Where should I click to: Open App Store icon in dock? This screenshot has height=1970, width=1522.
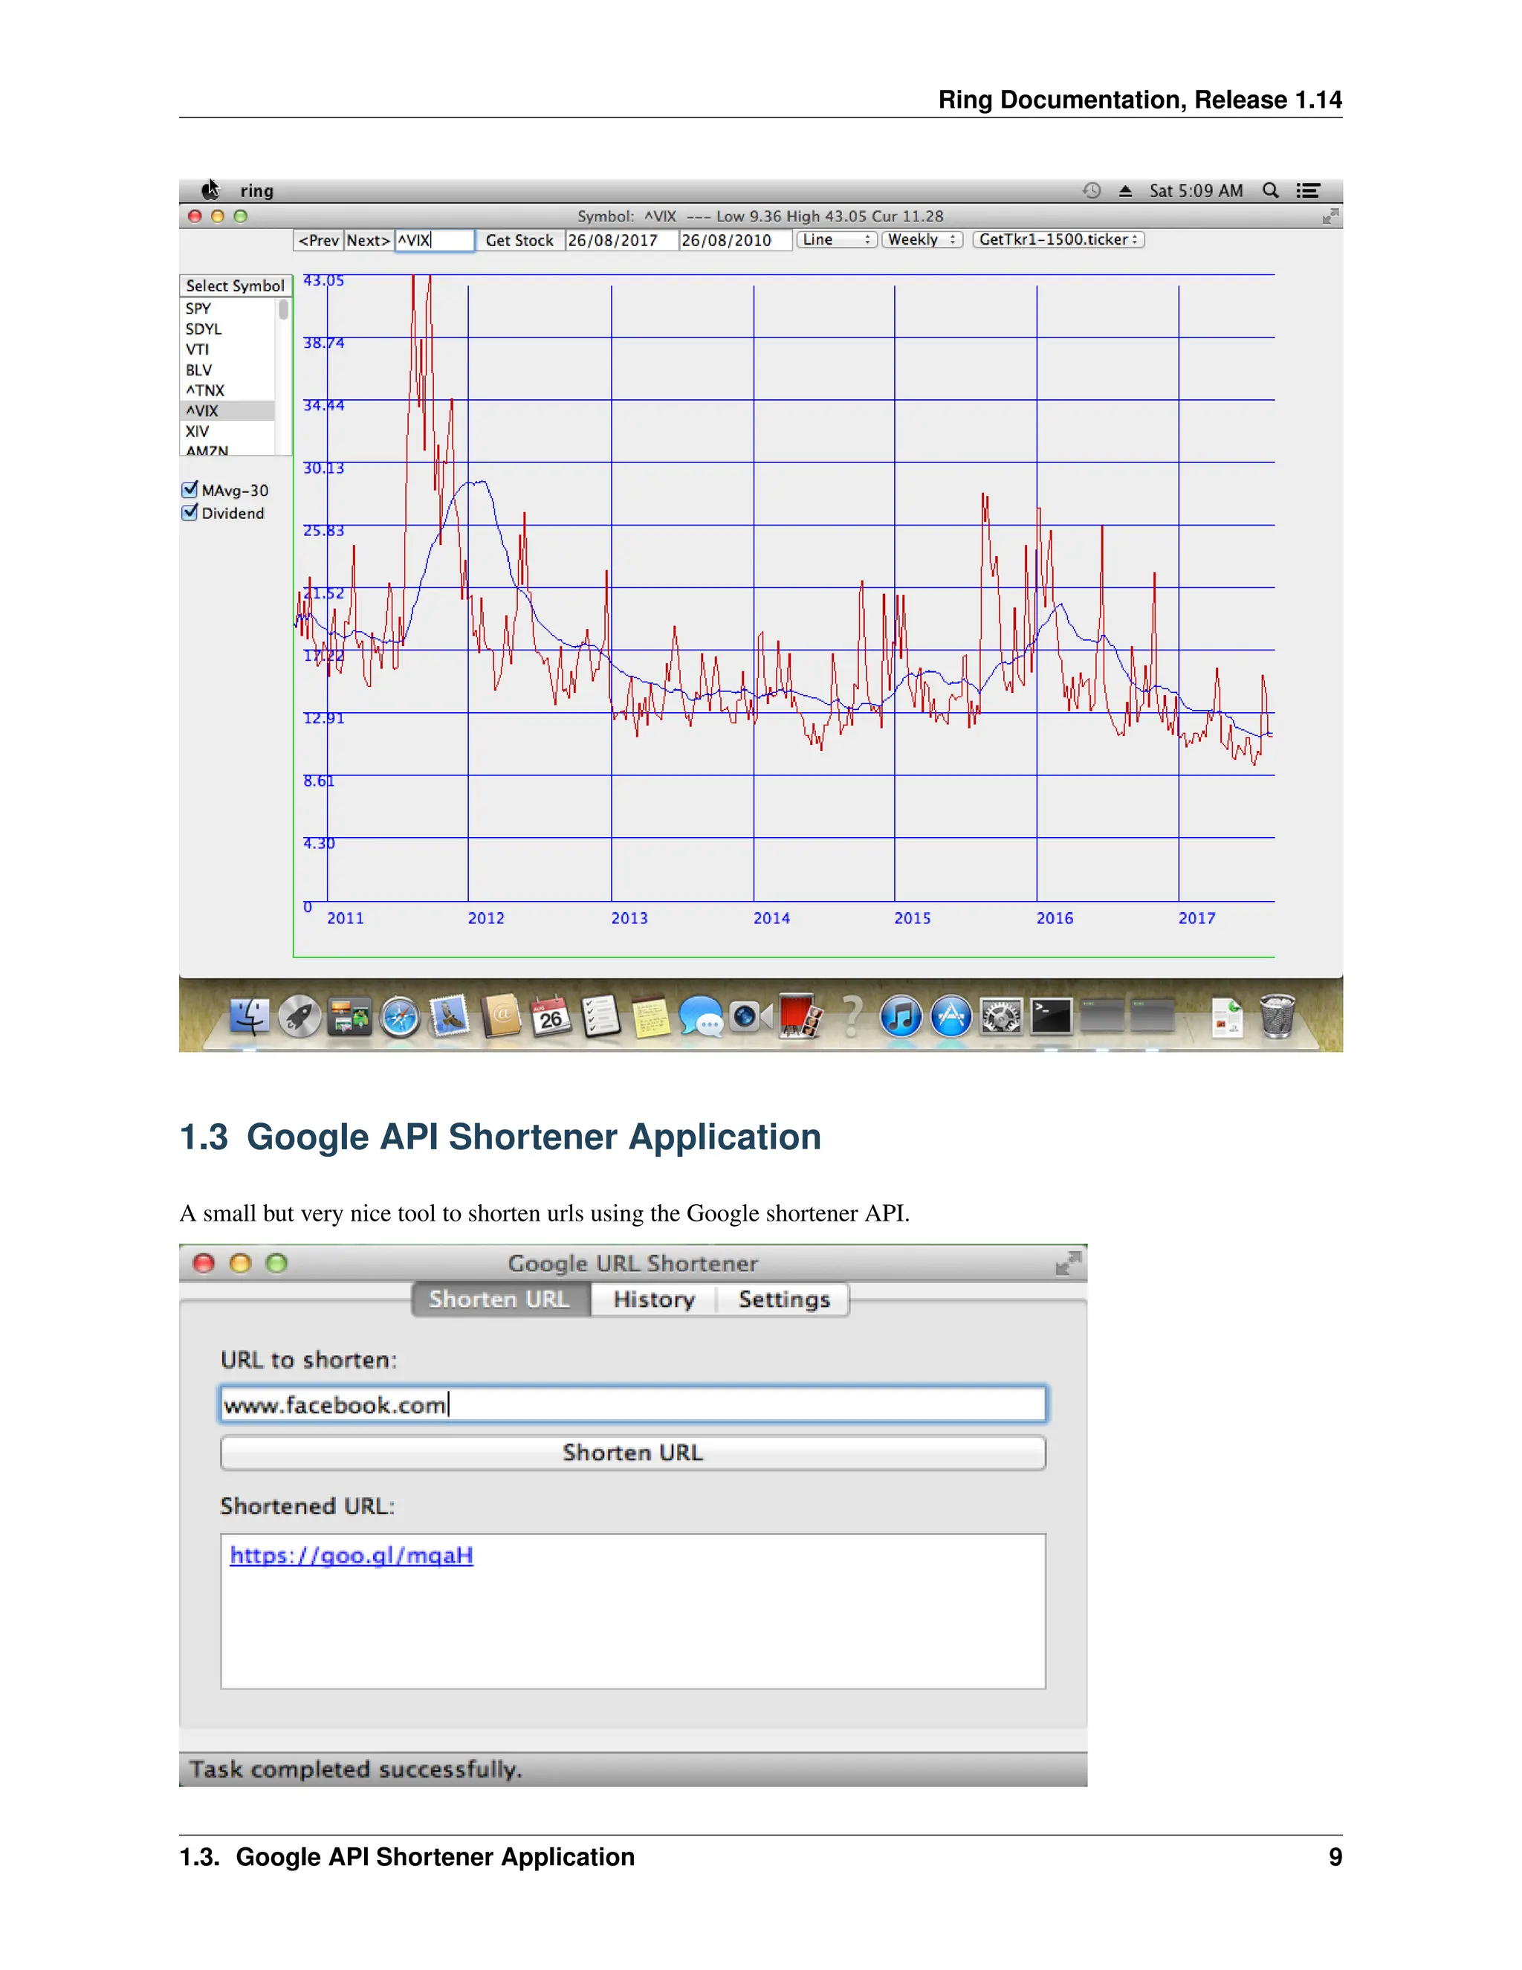(951, 1016)
